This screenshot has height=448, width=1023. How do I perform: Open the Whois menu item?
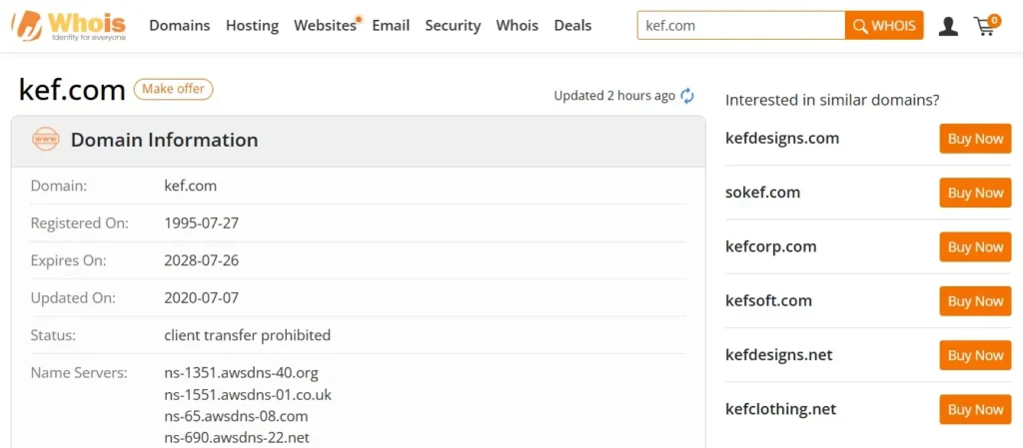coord(516,25)
